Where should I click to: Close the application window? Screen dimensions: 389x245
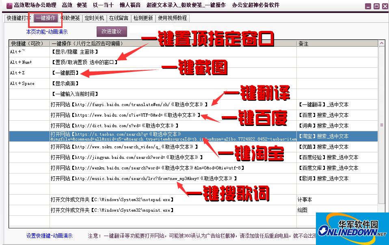[385, 7]
